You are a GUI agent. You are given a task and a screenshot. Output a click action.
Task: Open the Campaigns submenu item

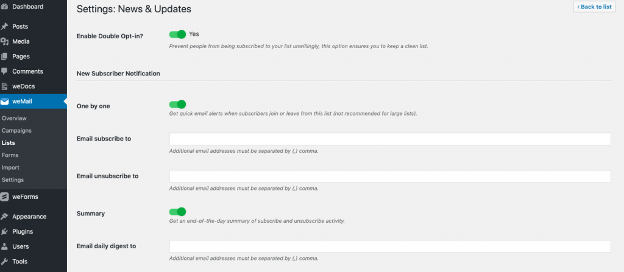tap(16, 130)
